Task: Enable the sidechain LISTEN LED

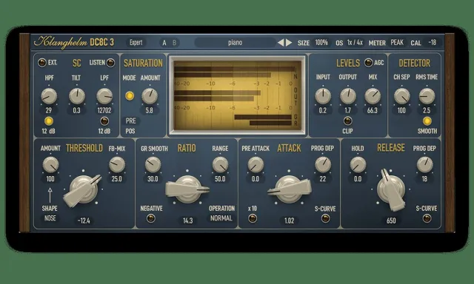Action: click(x=110, y=62)
